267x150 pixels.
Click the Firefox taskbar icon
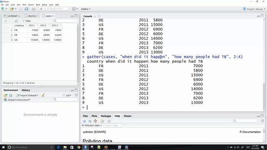(106, 147)
